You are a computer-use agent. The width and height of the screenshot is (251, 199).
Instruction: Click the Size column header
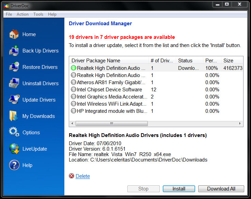coord(232,61)
